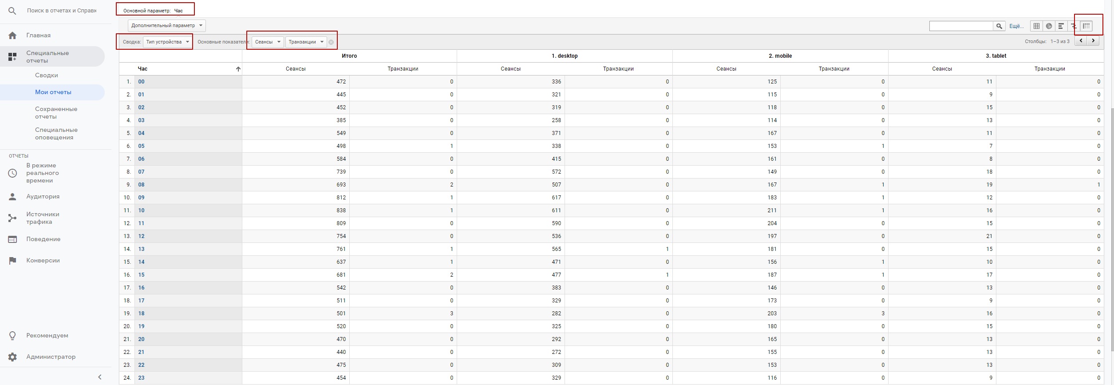This screenshot has width=1114, height=385.
Task: Click the hour 08 link
Action: point(141,185)
